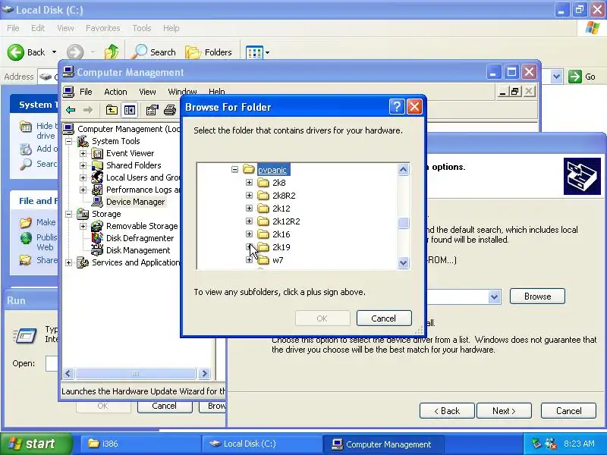Expand the 2k16 folder node
Screen dimensions: 607x455
pos(250,234)
